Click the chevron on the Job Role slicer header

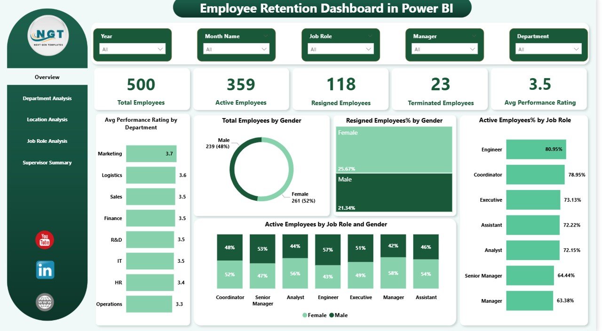pyautogui.click(x=370, y=36)
